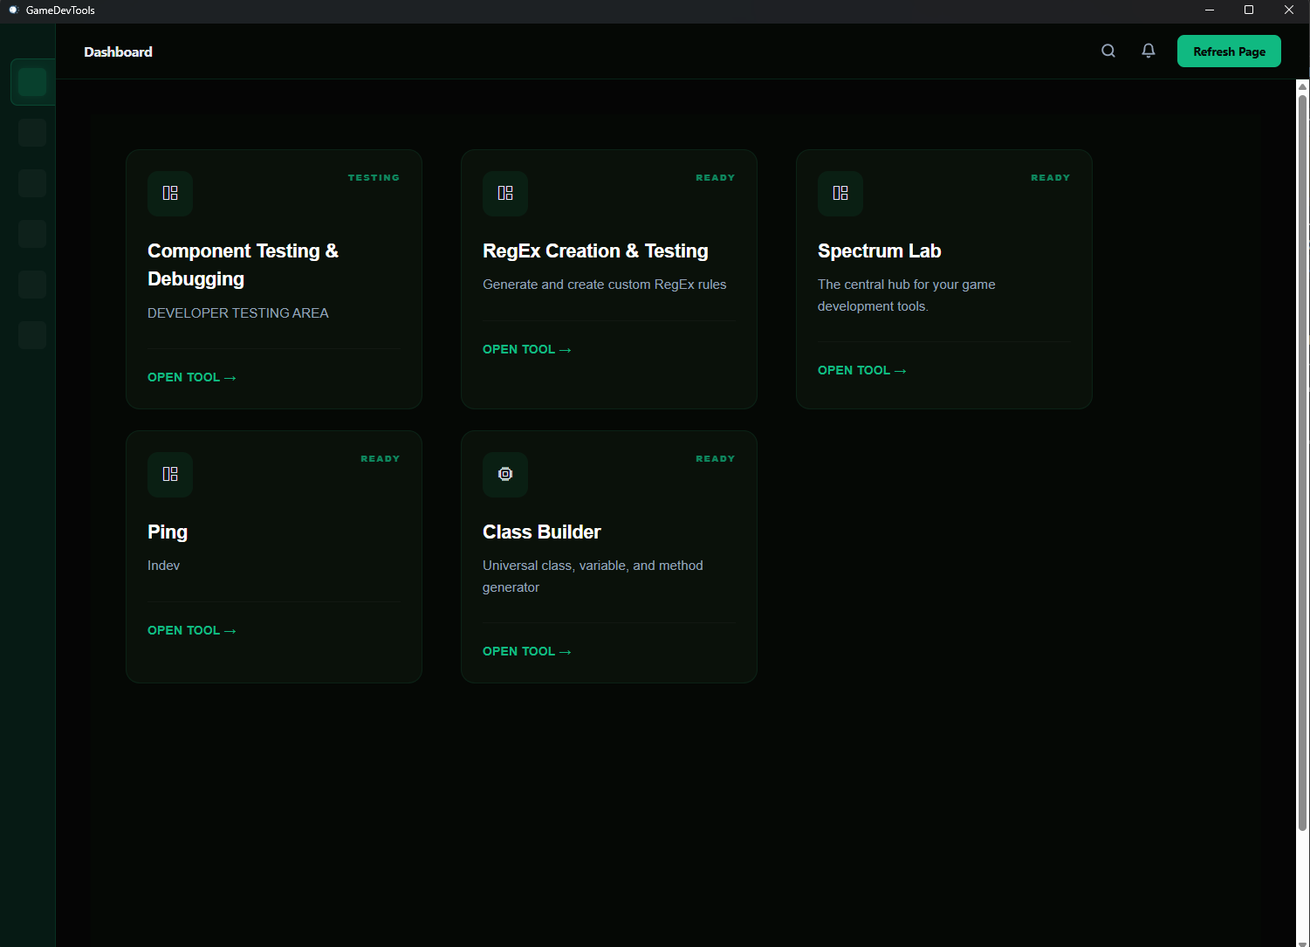Click READY badge on RegEx Creation card

[716, 177]
